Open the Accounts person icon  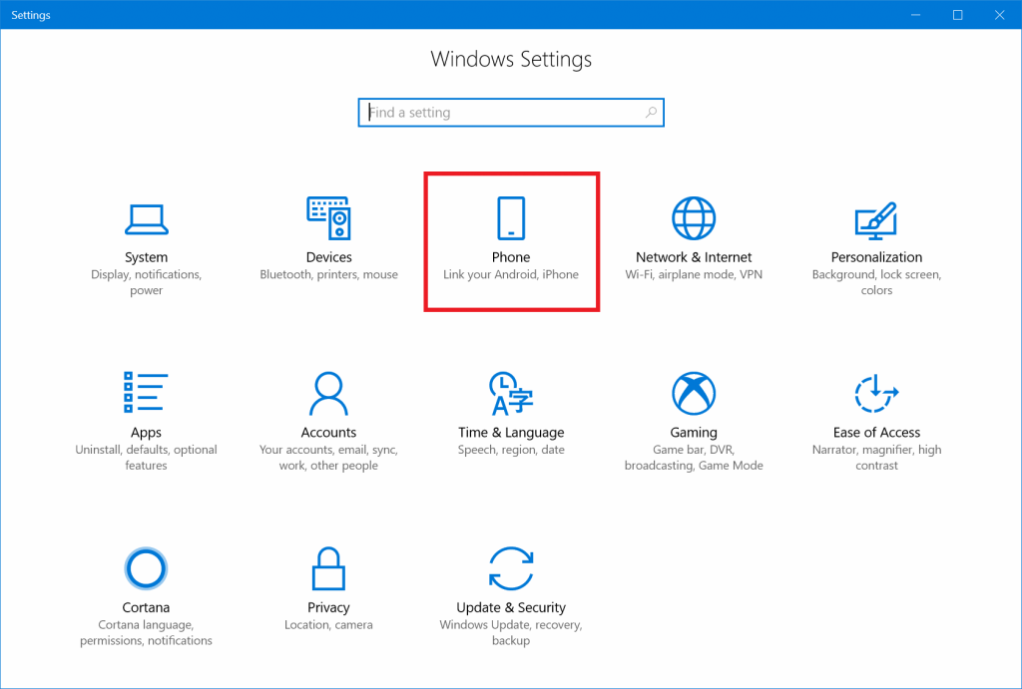(x=328, y=393)
